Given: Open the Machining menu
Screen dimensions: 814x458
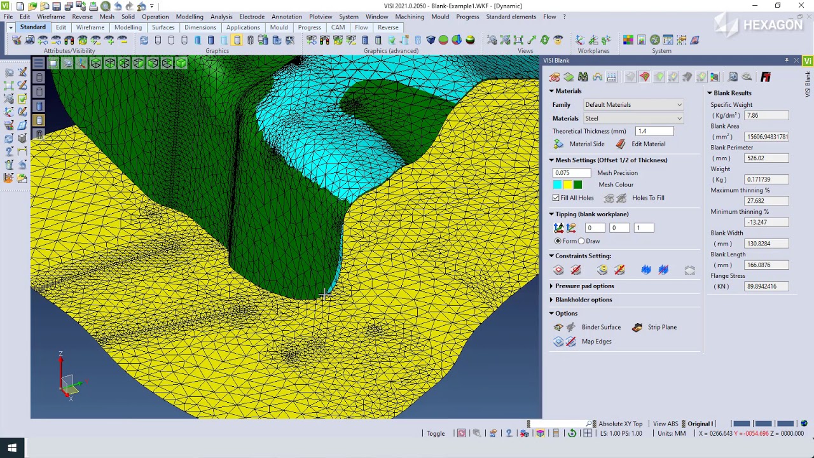Looking at the screenshot, I should coord(410,17).
